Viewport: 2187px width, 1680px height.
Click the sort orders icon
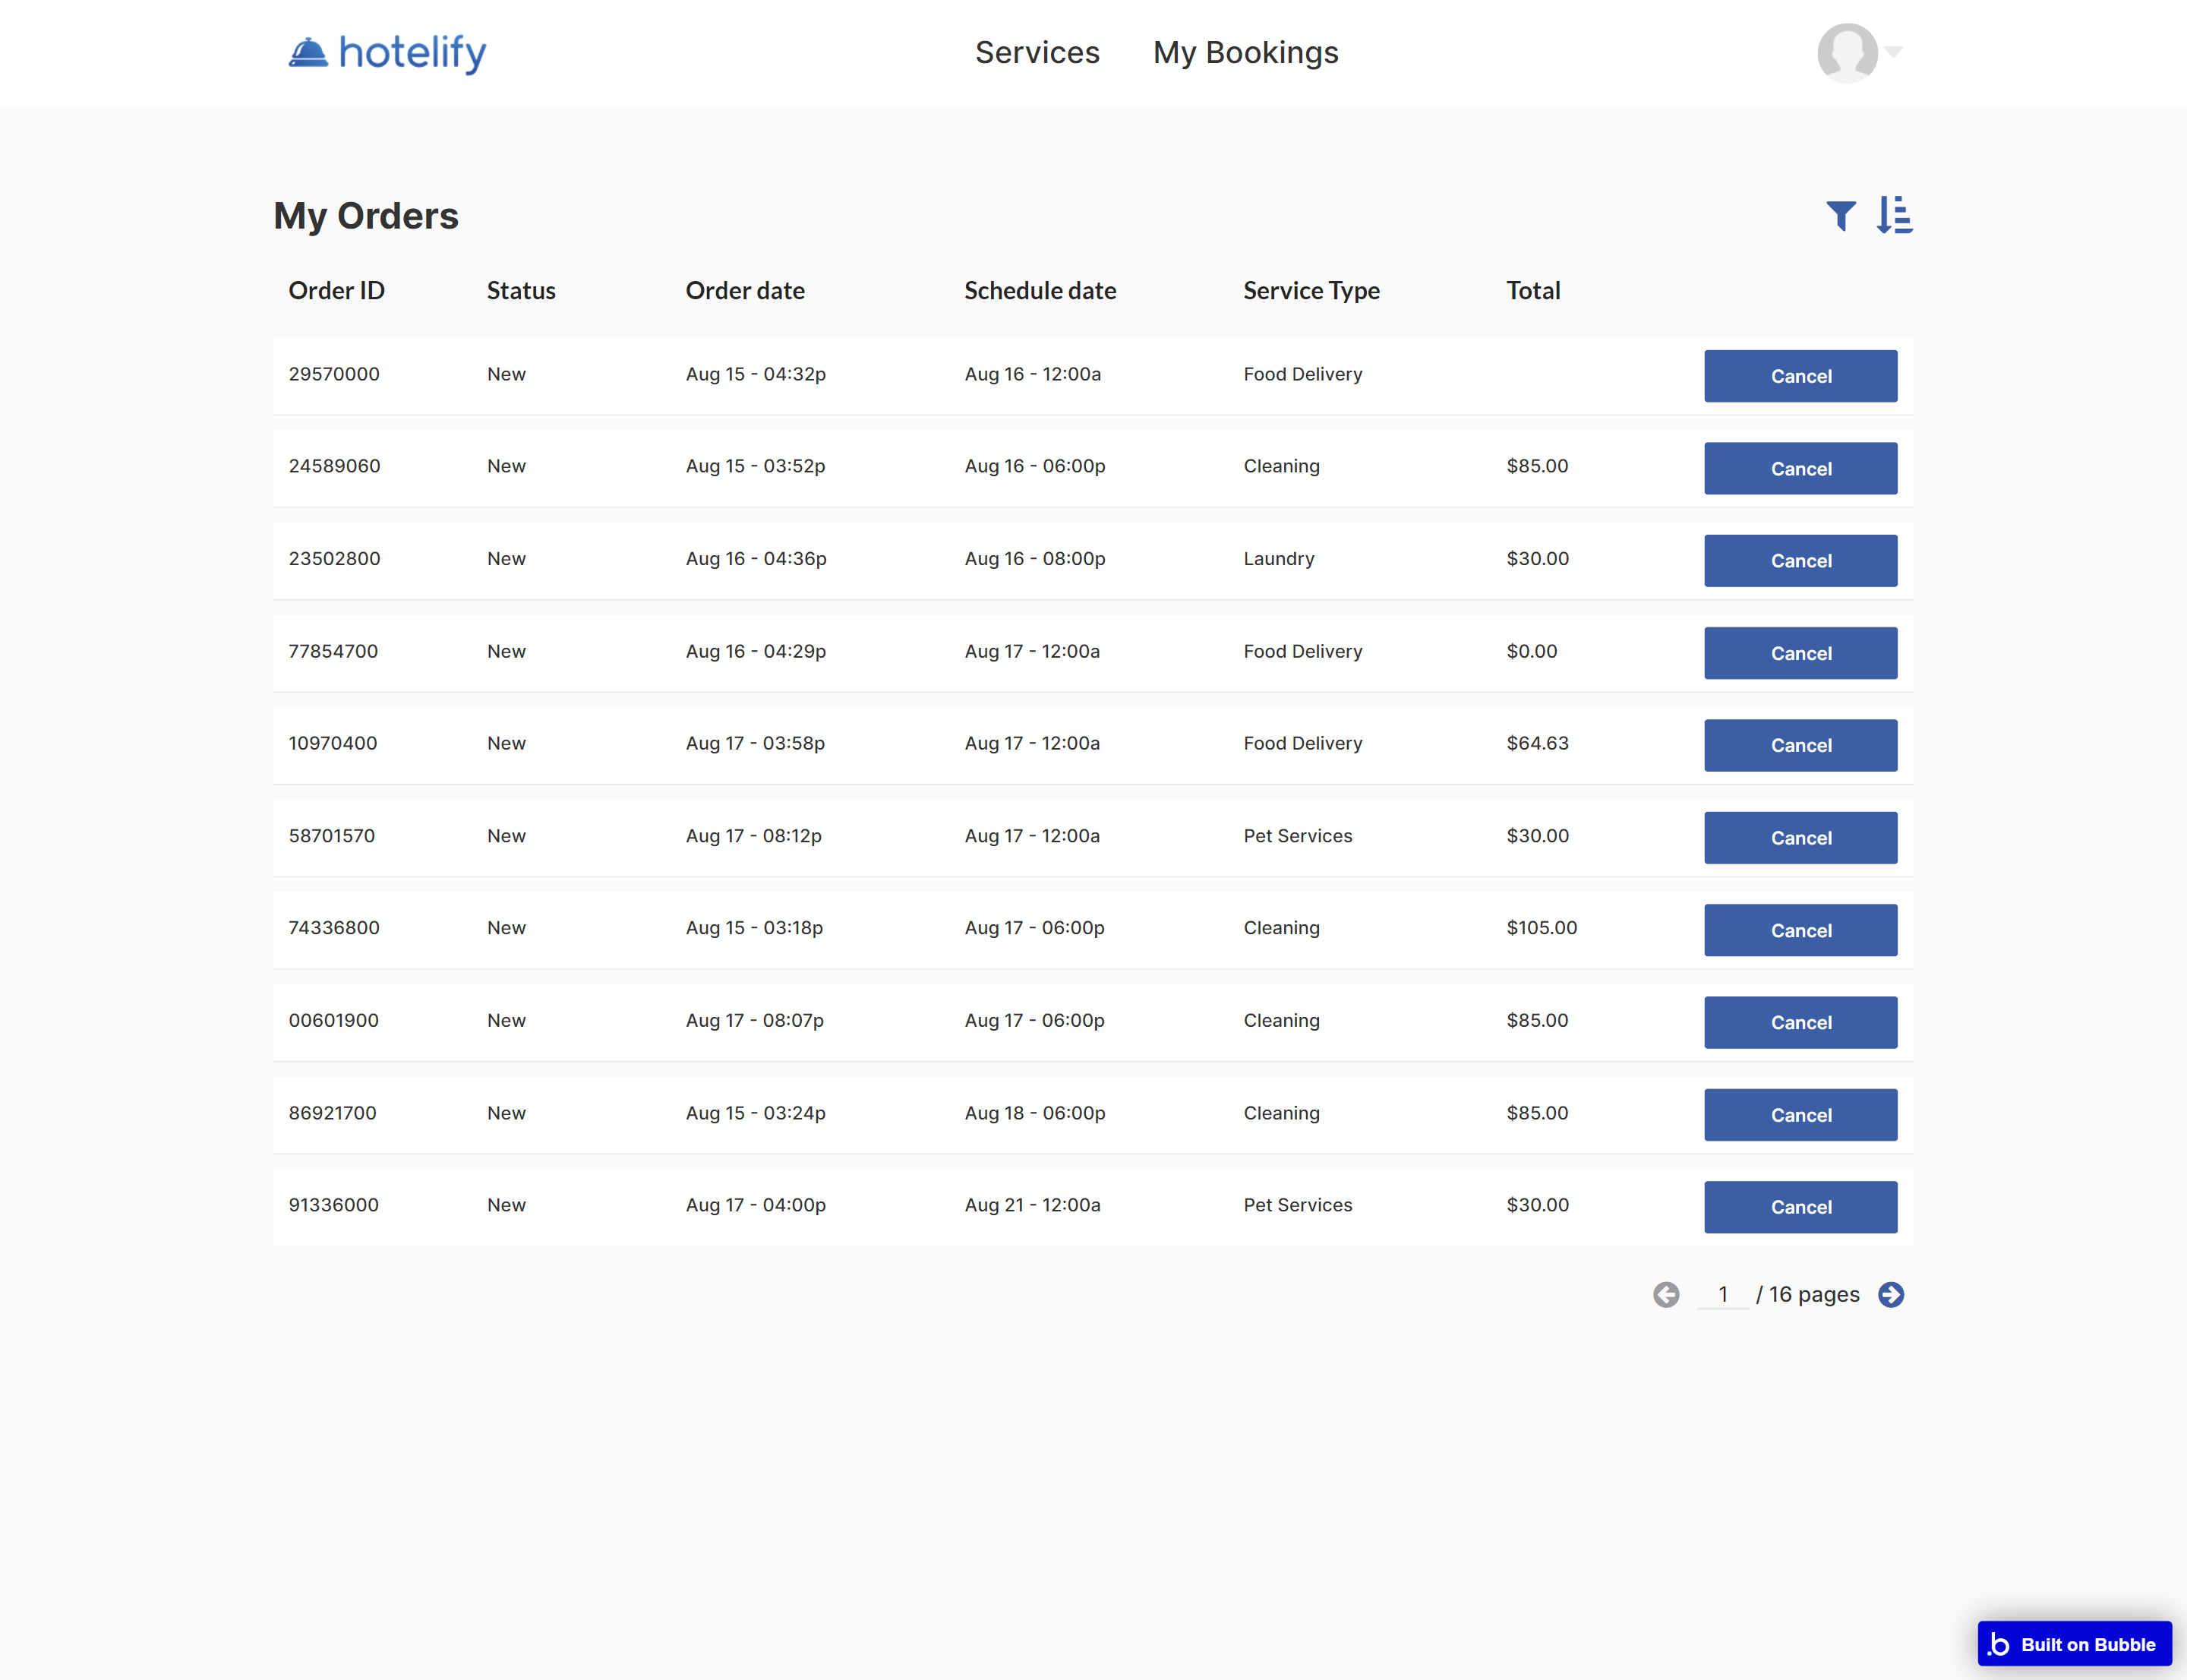click(1894, 215)
